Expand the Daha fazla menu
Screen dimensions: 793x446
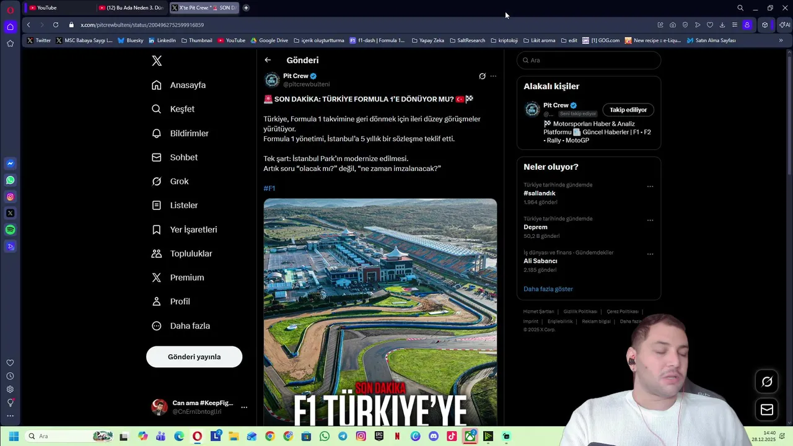point(181,326)
